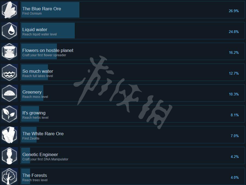Select the moss mound Greenery icon
This screenshot has height=185, width=246.
(x=9, y=93)
